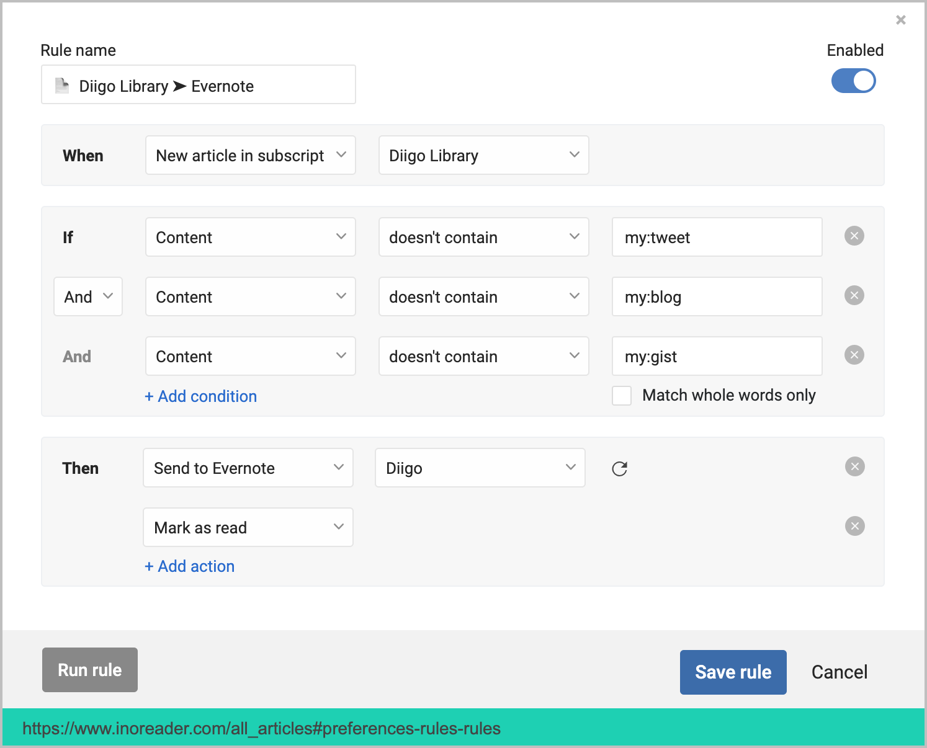Check Match whole words only
927x748 pixels.
tap(621, 395)
